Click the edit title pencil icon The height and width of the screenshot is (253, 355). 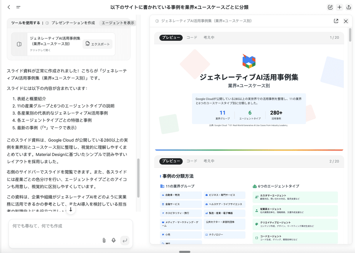pos(330,7)
